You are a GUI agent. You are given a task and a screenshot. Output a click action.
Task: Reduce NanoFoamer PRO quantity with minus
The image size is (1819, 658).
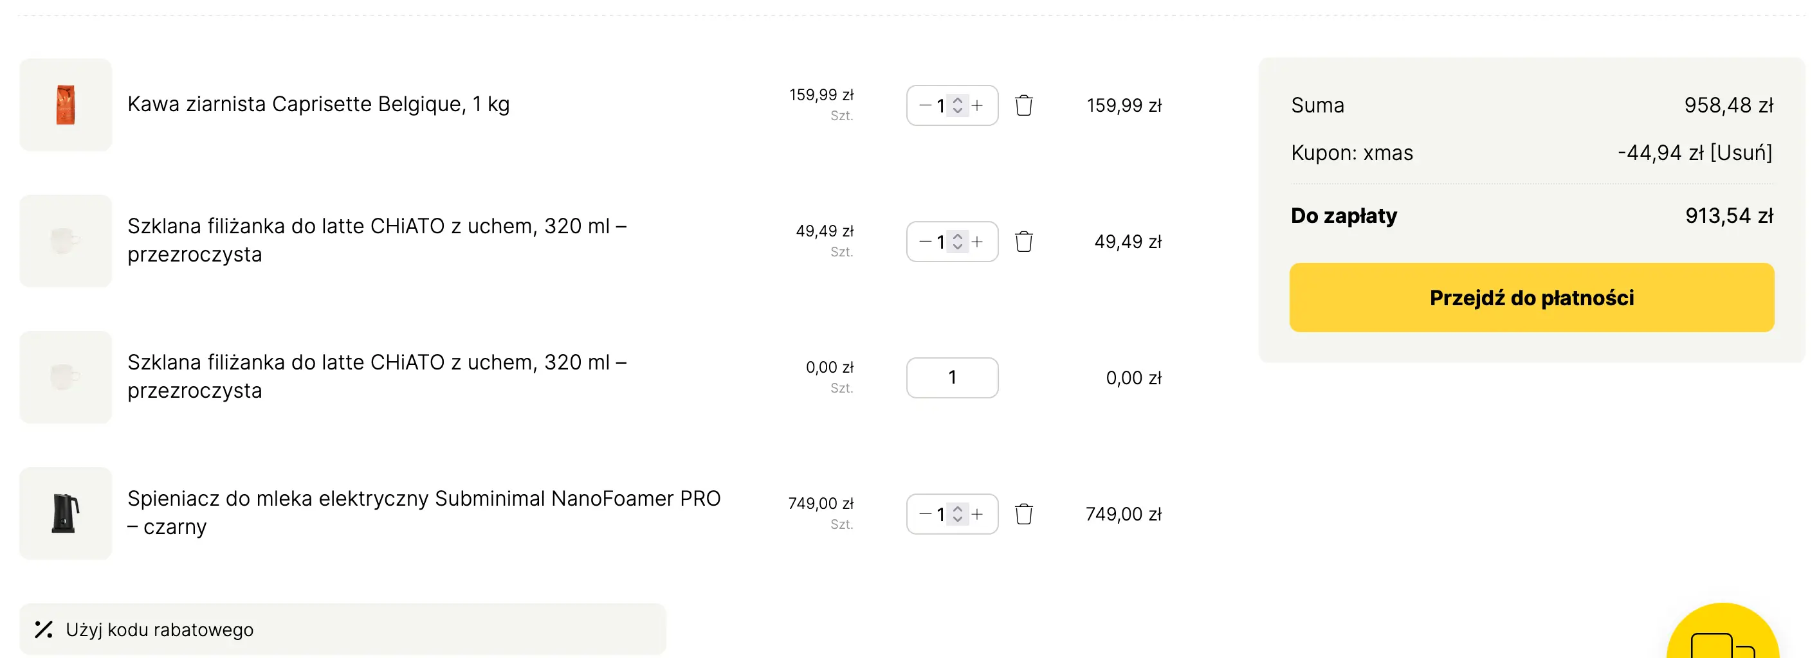[924, 514]
